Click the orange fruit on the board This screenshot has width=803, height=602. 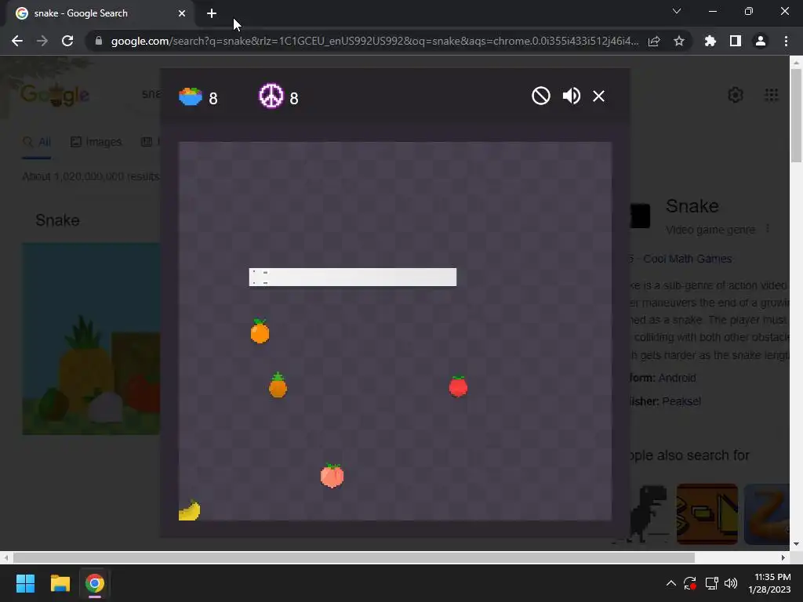coord(260,332)
